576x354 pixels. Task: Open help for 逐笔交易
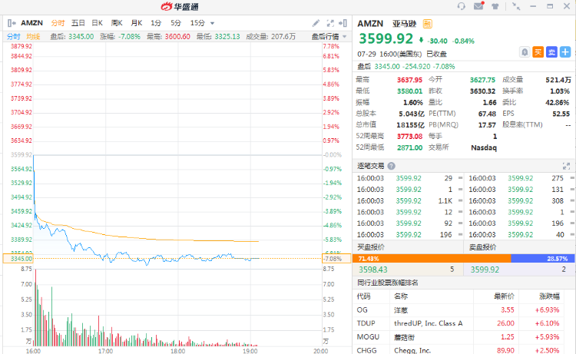click(x=391, y=166)
